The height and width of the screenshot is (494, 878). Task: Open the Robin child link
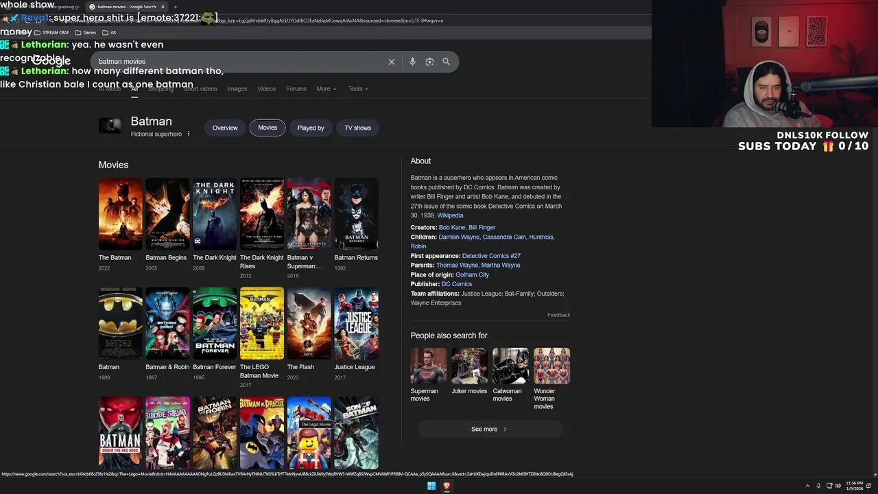[418, 246]
